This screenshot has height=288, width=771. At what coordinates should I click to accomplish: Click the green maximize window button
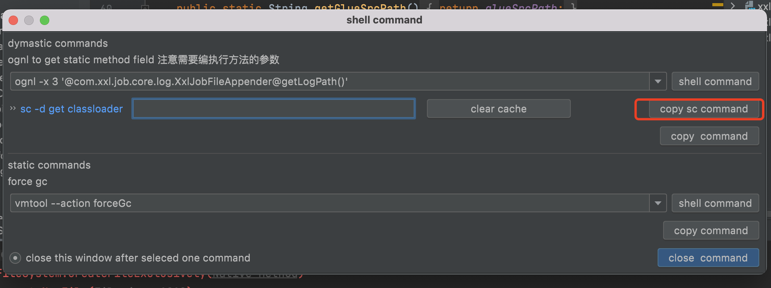coord(45,20)
